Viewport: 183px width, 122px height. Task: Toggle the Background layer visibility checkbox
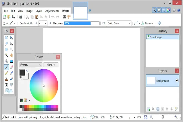click(177, 81)
